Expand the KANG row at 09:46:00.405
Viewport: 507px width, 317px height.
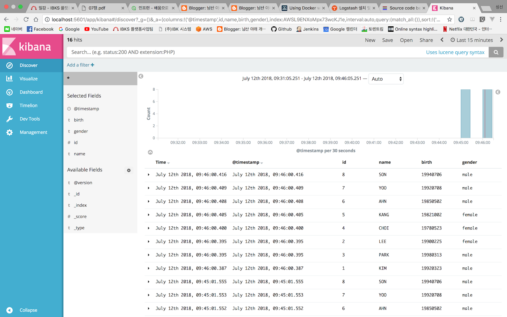149,215
